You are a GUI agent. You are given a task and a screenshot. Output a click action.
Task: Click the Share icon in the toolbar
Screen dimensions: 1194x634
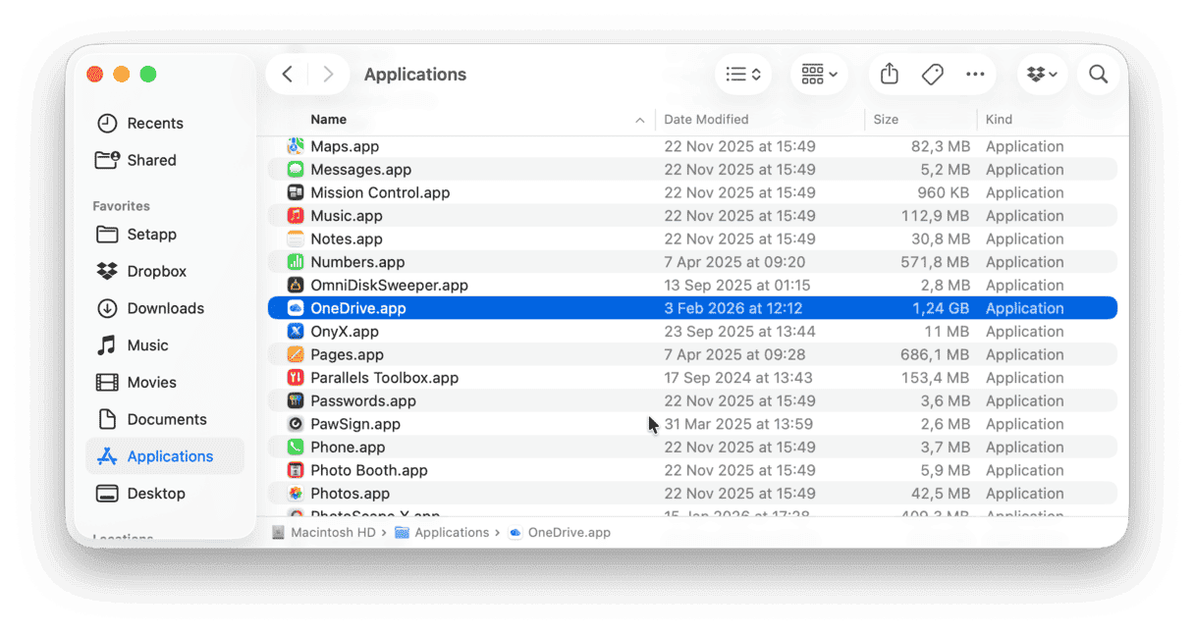[x=888, y=74]
